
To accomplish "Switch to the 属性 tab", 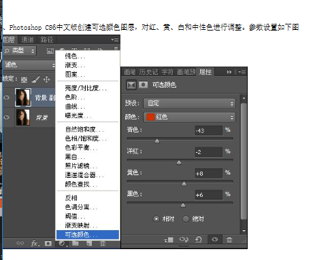I will point(205,72).
